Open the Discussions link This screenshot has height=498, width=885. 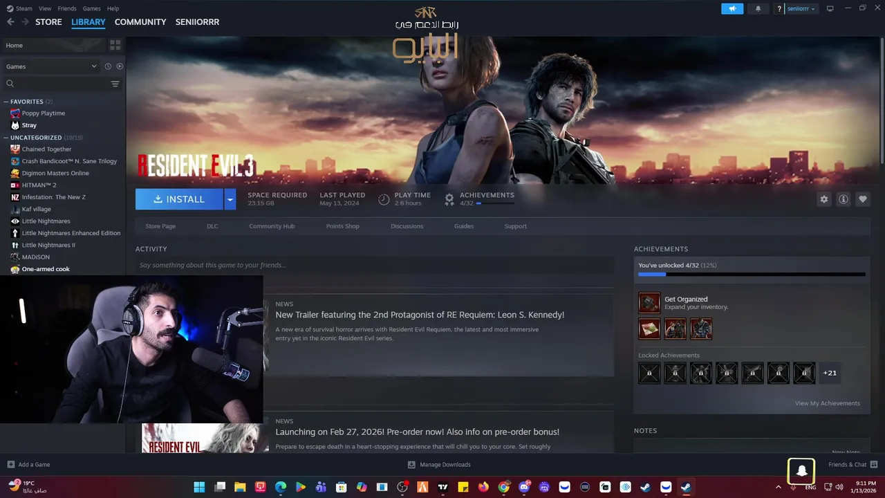coord(407,226)
